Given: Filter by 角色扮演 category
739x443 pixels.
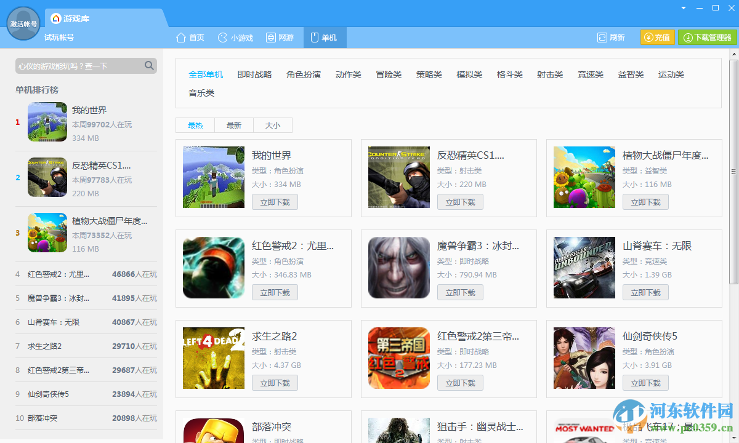Looking at the screenshot, I should click(x=304, y=74).
